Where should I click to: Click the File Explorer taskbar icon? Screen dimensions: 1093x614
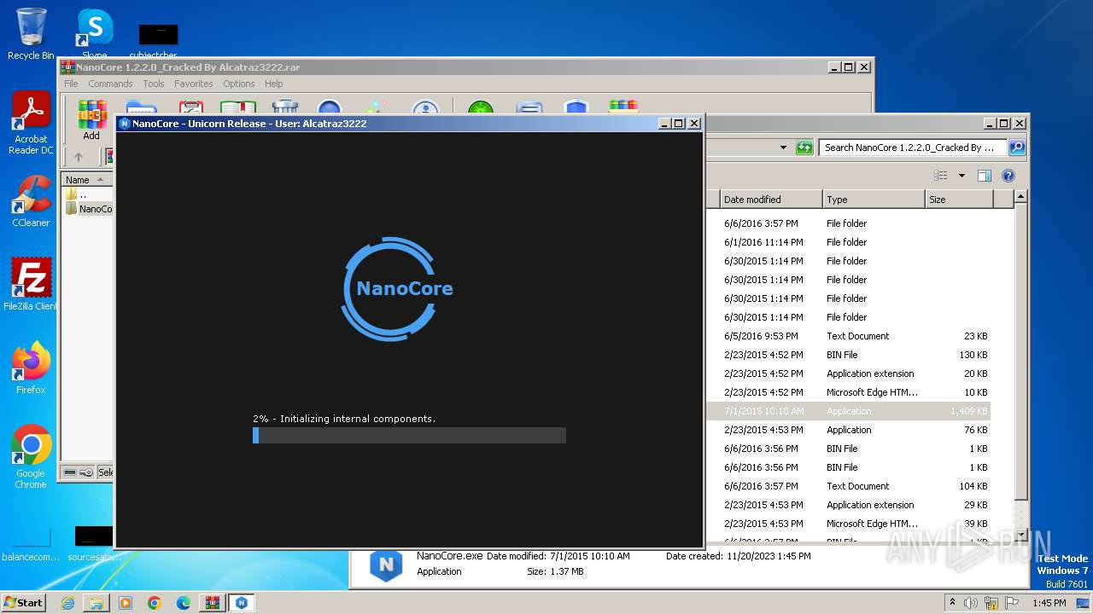tap(96, 603)
